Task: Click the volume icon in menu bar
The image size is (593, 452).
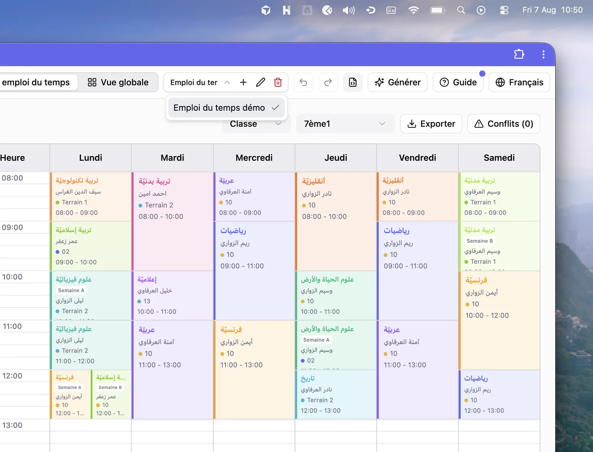Action: pos(348,10)
